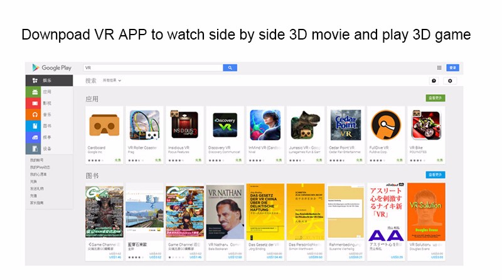The image size is (502, 280).
Task: Select the red Movies category in sidebar
Action: point(47,103)
